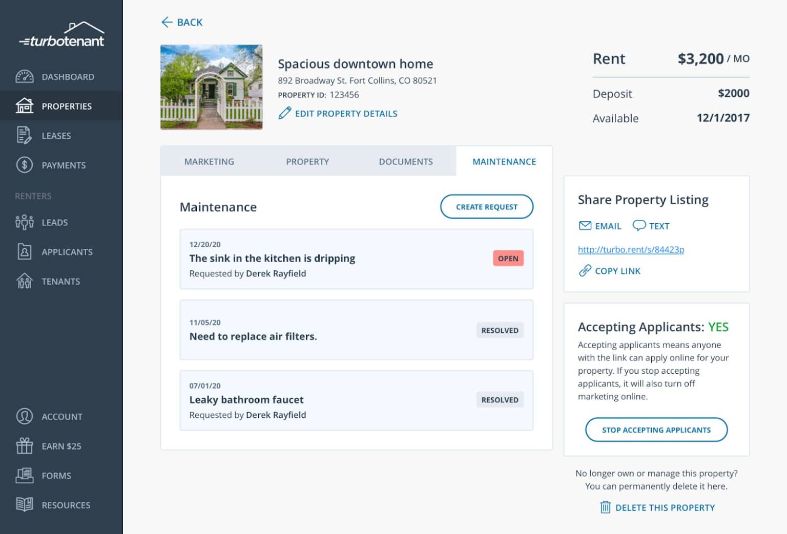Click the Create Request button
The height and width of the screenshot is (534, 787).
(x=486, y=207)
